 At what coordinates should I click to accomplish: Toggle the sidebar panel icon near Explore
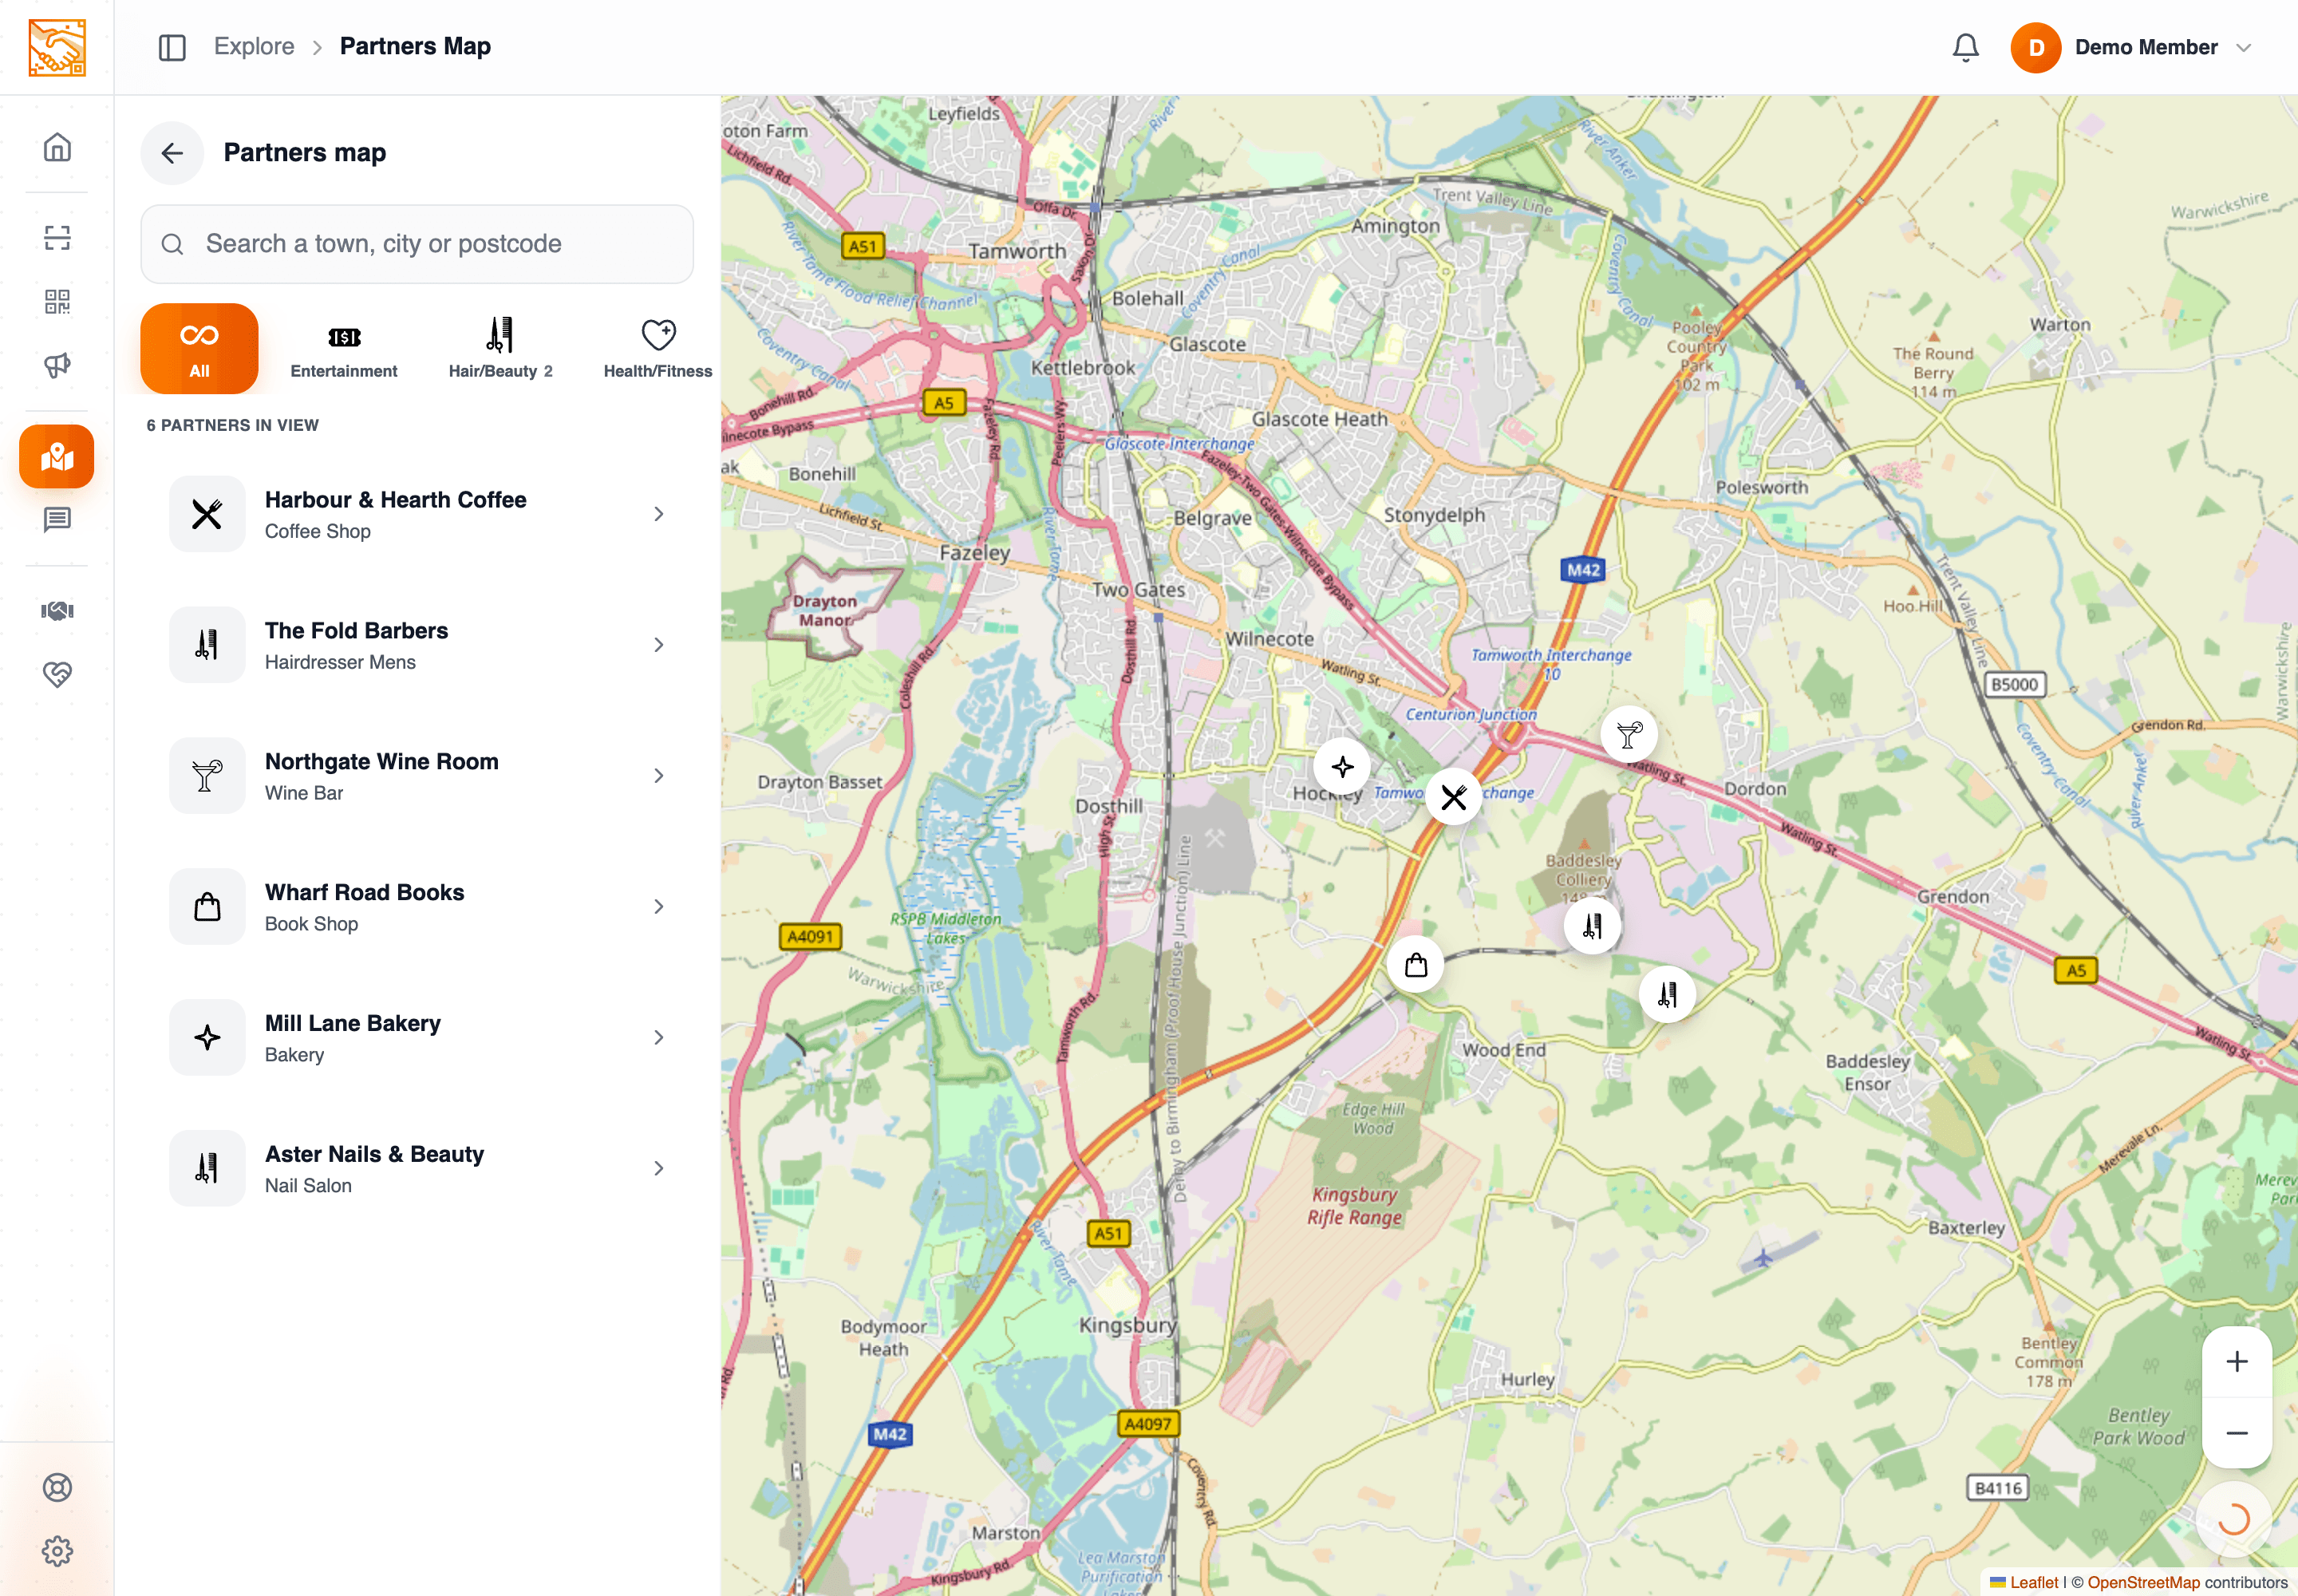tap(172, 47)
